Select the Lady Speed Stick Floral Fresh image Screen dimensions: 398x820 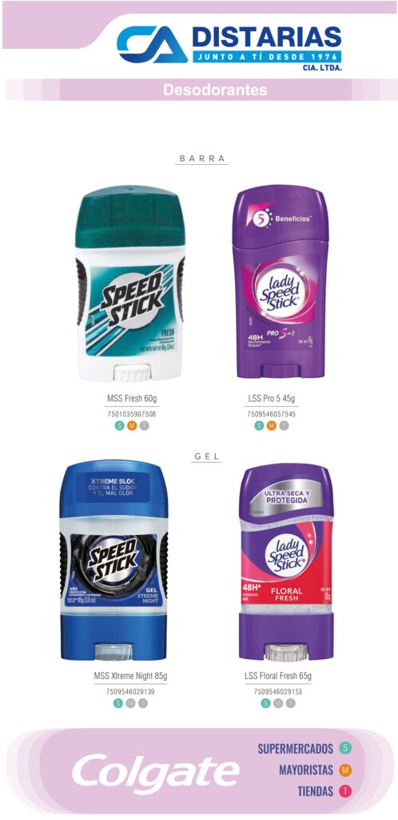286,561
